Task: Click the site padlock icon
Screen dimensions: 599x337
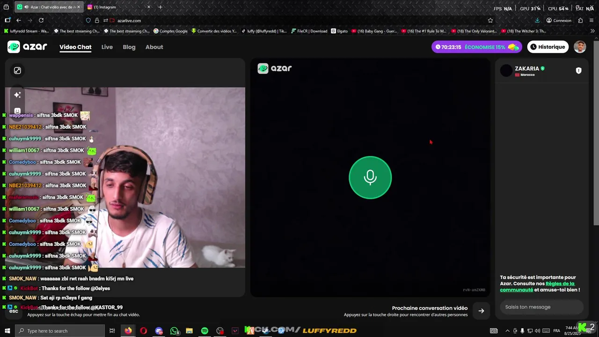Action: coord(97,21)
